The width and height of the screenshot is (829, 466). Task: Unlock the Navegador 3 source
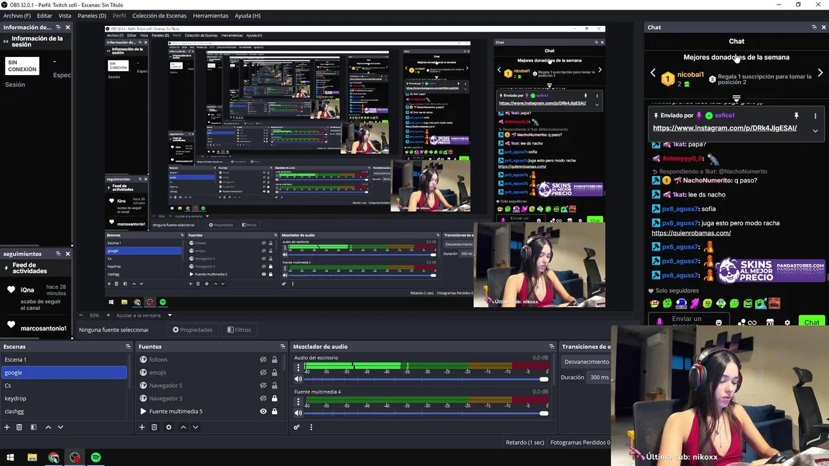pyautogui.click(x=275, y=398)
